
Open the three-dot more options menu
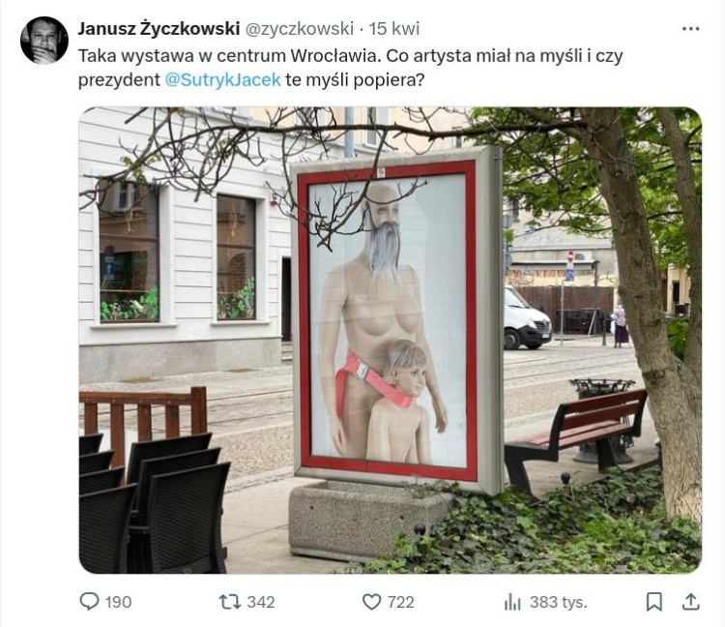point(690,29)
